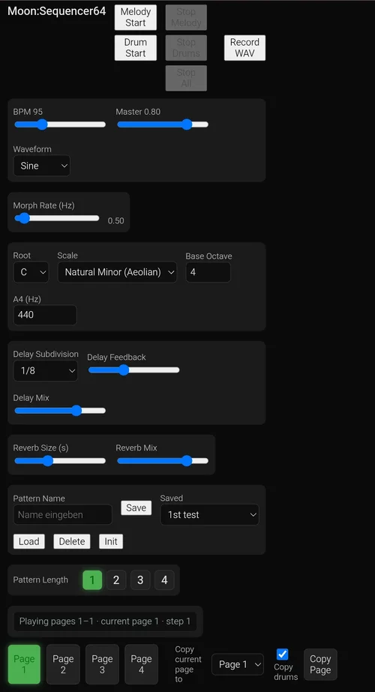Adjust the Delay Feedback slider

coord(133,370)
